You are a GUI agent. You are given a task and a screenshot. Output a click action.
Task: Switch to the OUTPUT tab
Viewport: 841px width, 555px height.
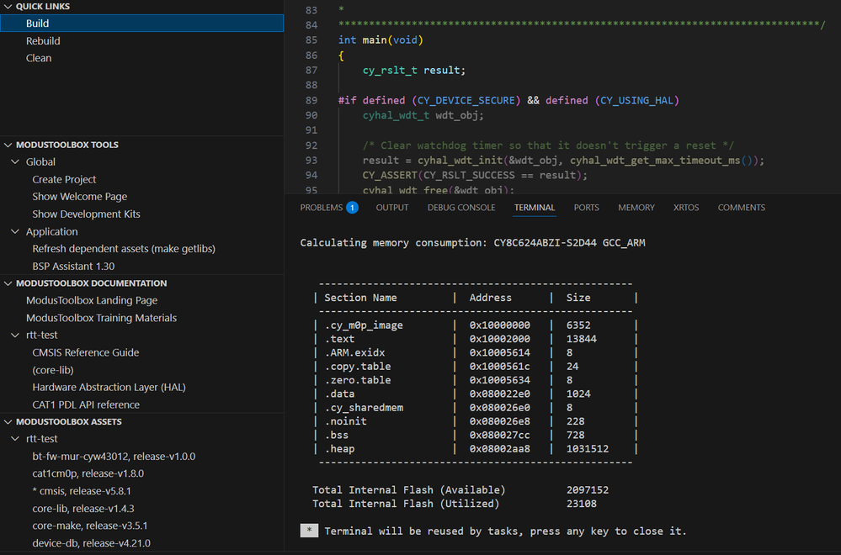pyautogui.click(x=392, y=207)
